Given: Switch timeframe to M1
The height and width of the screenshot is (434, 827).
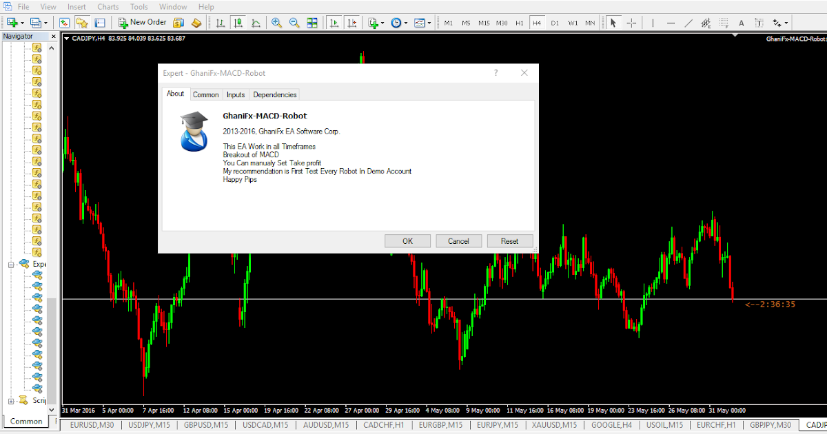Looking at the screenshot, I should tap(449, 23).
